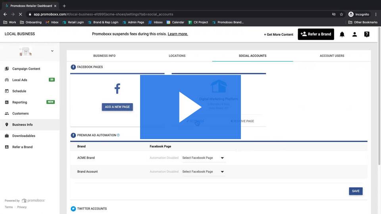Click the Local Ads sidebar icon

click(x=7, y=80)
